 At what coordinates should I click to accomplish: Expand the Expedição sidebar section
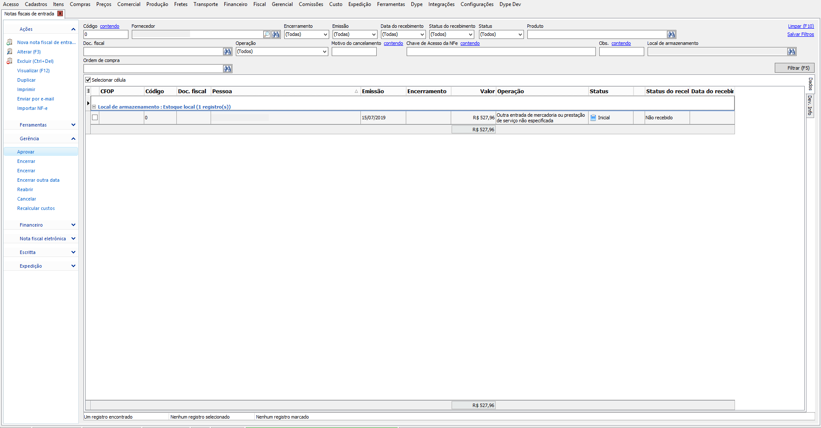(73, 266)
